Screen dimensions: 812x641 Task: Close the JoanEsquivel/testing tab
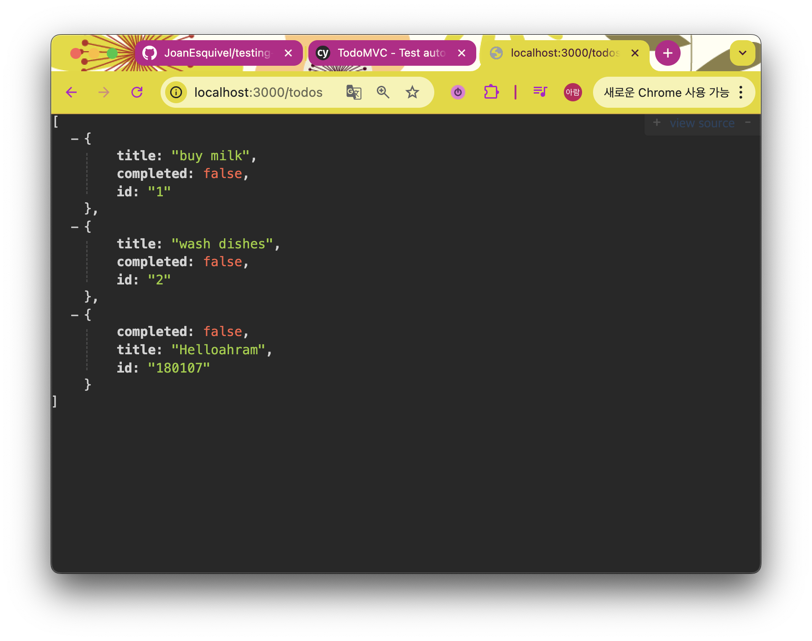(288, 53)
